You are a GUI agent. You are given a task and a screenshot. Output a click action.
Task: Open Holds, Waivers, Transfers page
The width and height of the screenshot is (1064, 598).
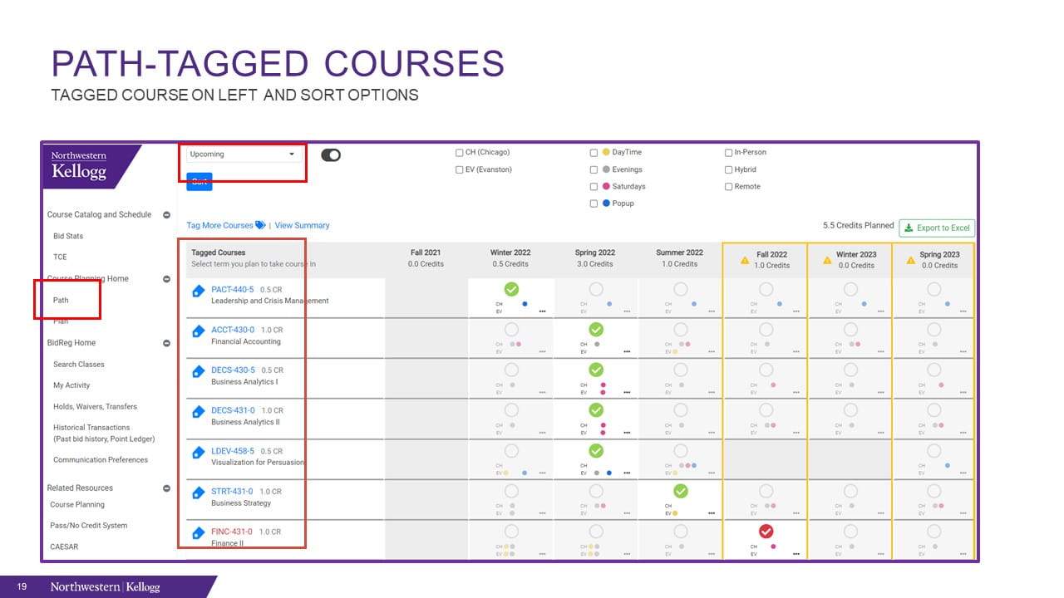95,407
